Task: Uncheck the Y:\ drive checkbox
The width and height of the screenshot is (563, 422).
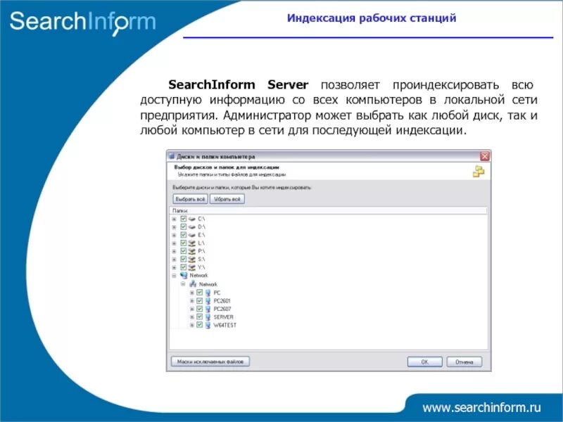Action: pyautogui.click(x=184, y=267)
